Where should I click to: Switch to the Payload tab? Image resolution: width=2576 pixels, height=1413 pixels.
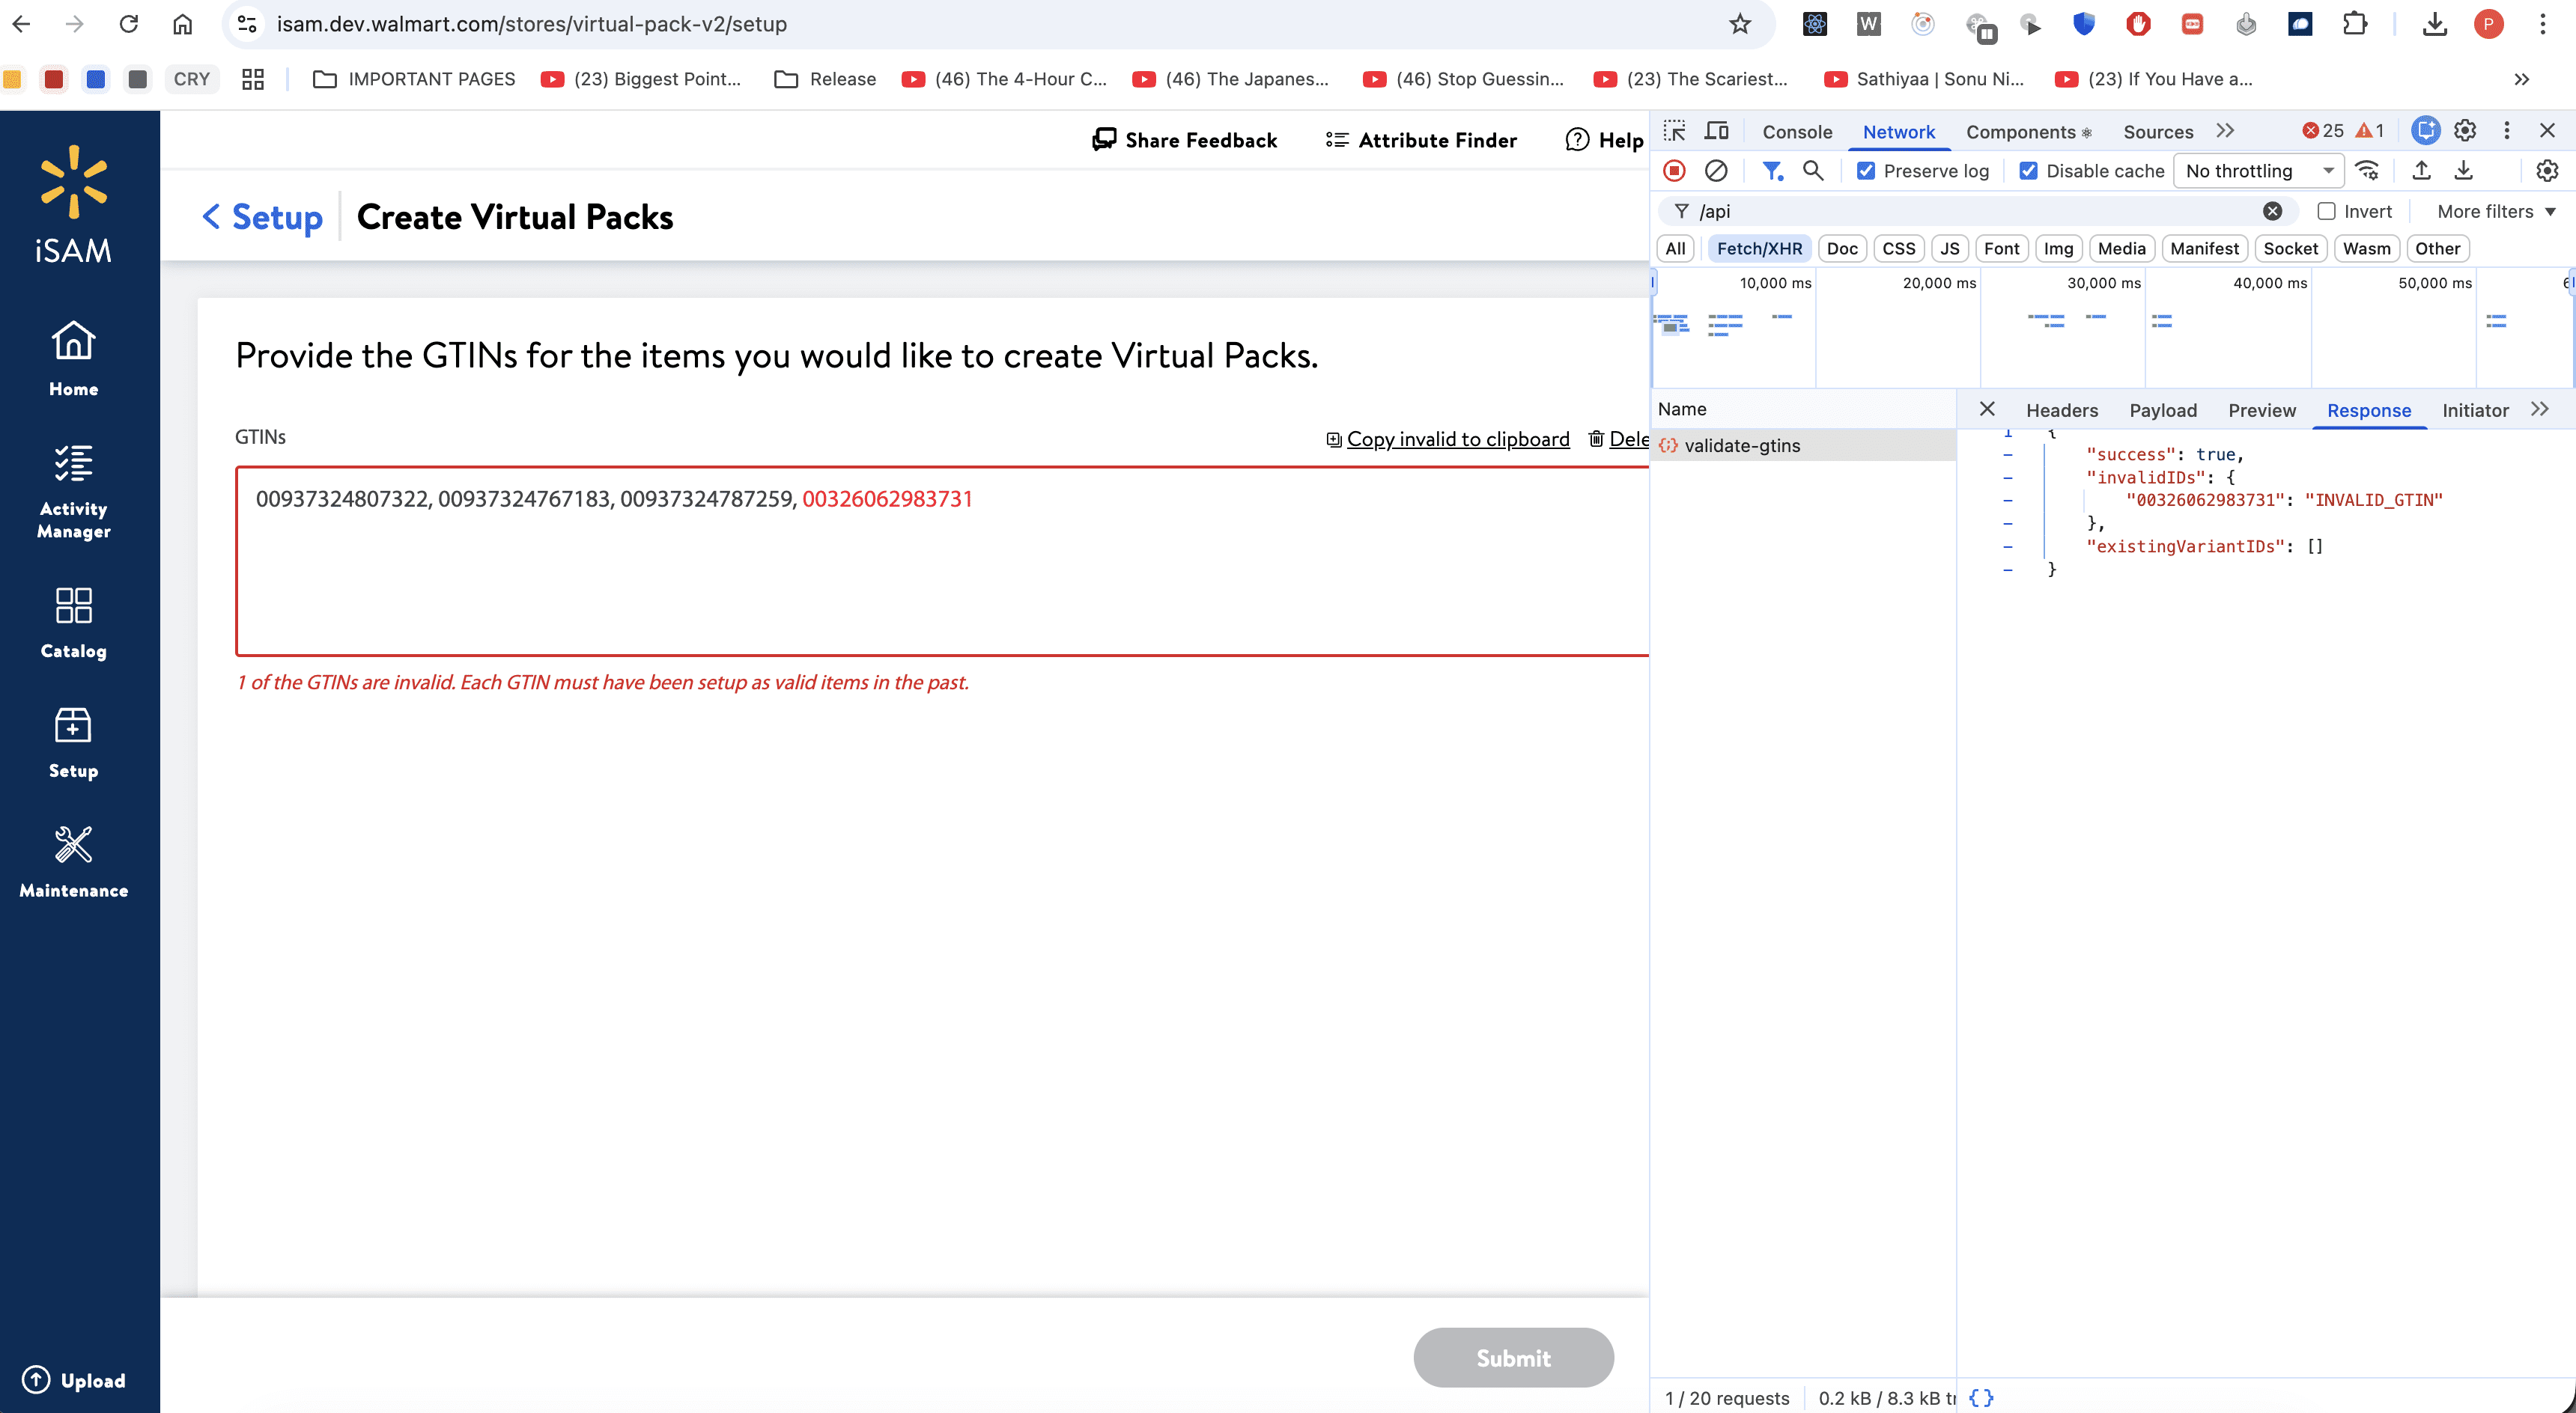(2162, 409)
